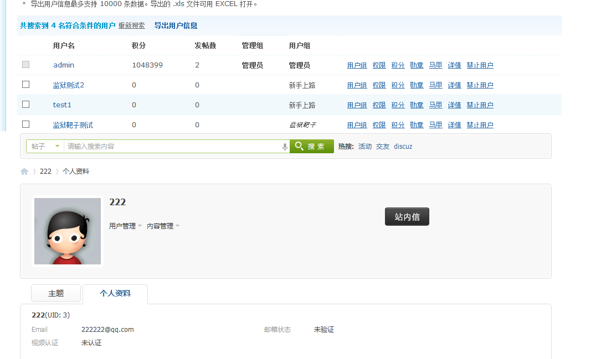Click the green 搜索 button
Screen dimensions: 596x359
pyautogui.click(x=312, y=147)
